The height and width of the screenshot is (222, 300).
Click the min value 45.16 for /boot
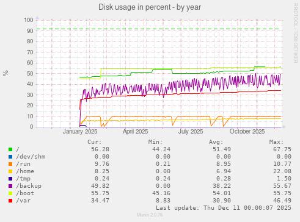pyautogui.click(x=161, y=193)
